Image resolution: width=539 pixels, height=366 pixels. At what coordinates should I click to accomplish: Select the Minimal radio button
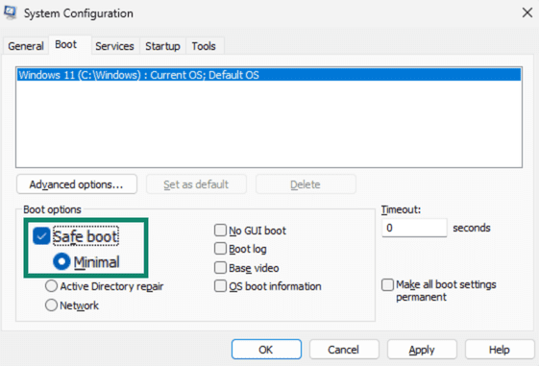(61, 262)
